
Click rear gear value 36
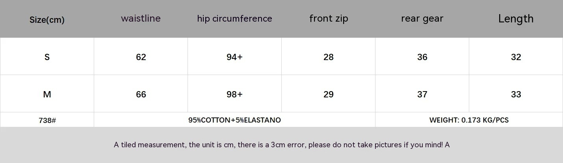pos(422,57)
